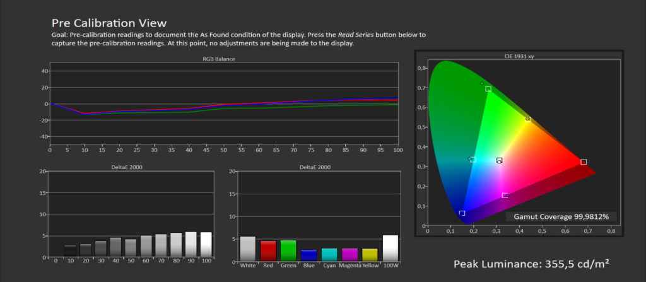
Task: Click the Blue bar in DeltaE color chart
Action: pyautogui.click(x=309, y=255)
